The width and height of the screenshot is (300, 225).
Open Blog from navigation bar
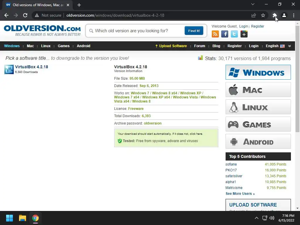click(217, 46)
